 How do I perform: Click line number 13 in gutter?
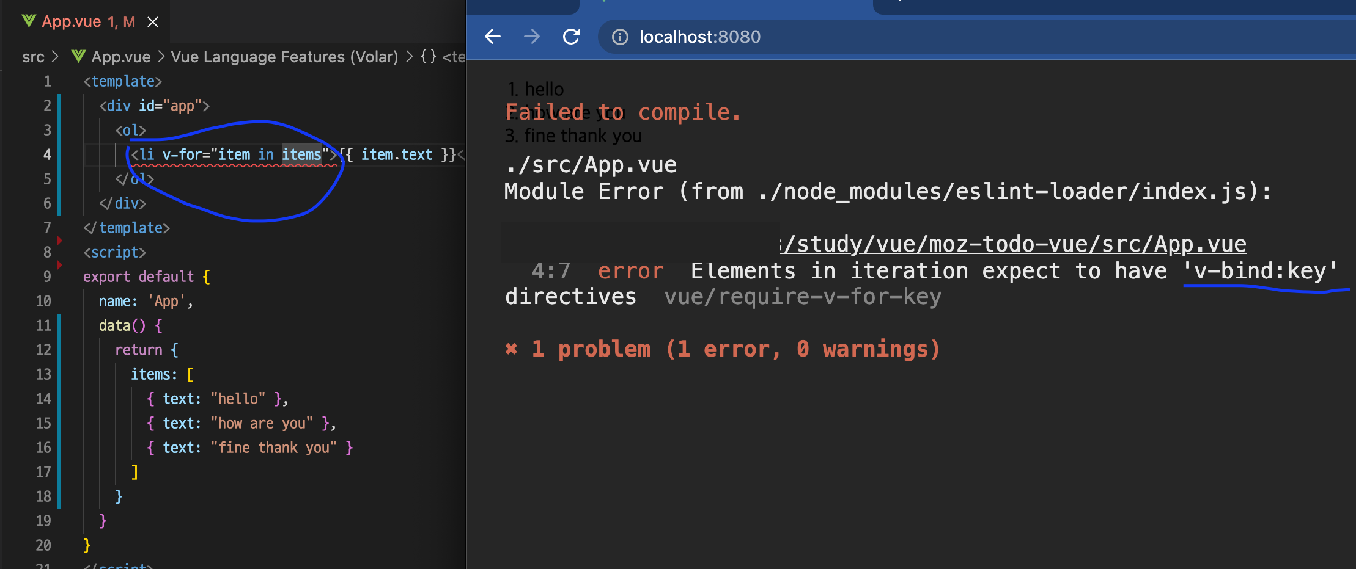[43, 374]
